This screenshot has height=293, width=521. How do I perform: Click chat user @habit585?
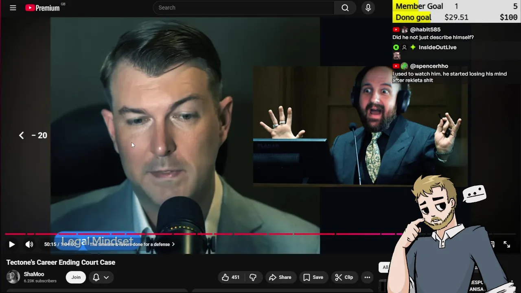click(x=425, y=30)
